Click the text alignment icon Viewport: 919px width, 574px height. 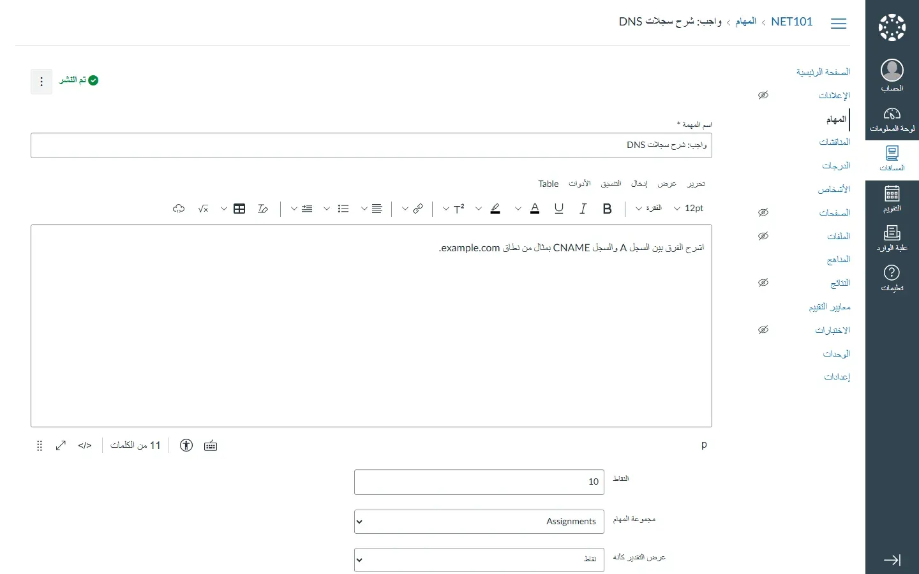click(377, 209)
